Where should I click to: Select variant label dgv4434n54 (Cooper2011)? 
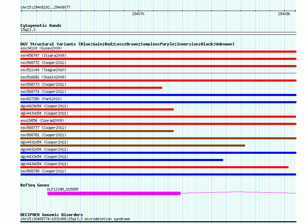coord(44,164)
